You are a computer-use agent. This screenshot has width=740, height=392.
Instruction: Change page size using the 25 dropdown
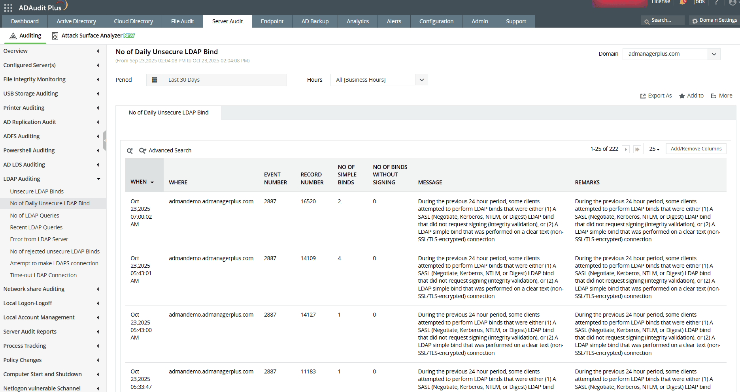tap(654, 149)
